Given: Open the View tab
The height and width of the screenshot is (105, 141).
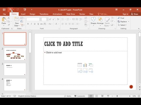Looking at the screenshot, I should click(x=91, y=14).
